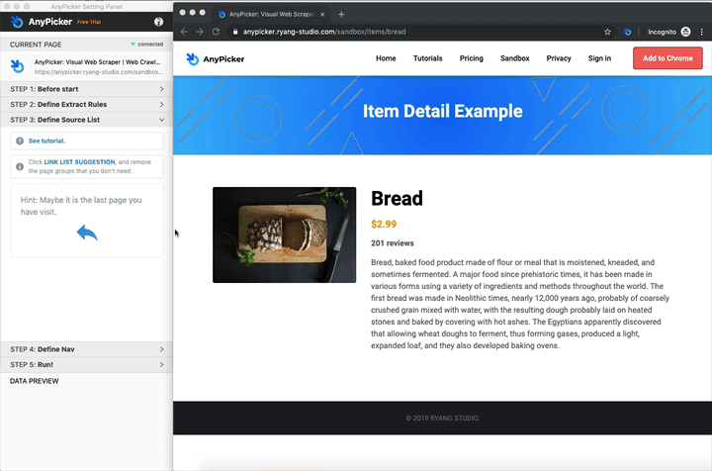This screenshot has width=712, height=471.
Task: Click the help question-mark icon beside See tutorial
Action: (20, 141)
